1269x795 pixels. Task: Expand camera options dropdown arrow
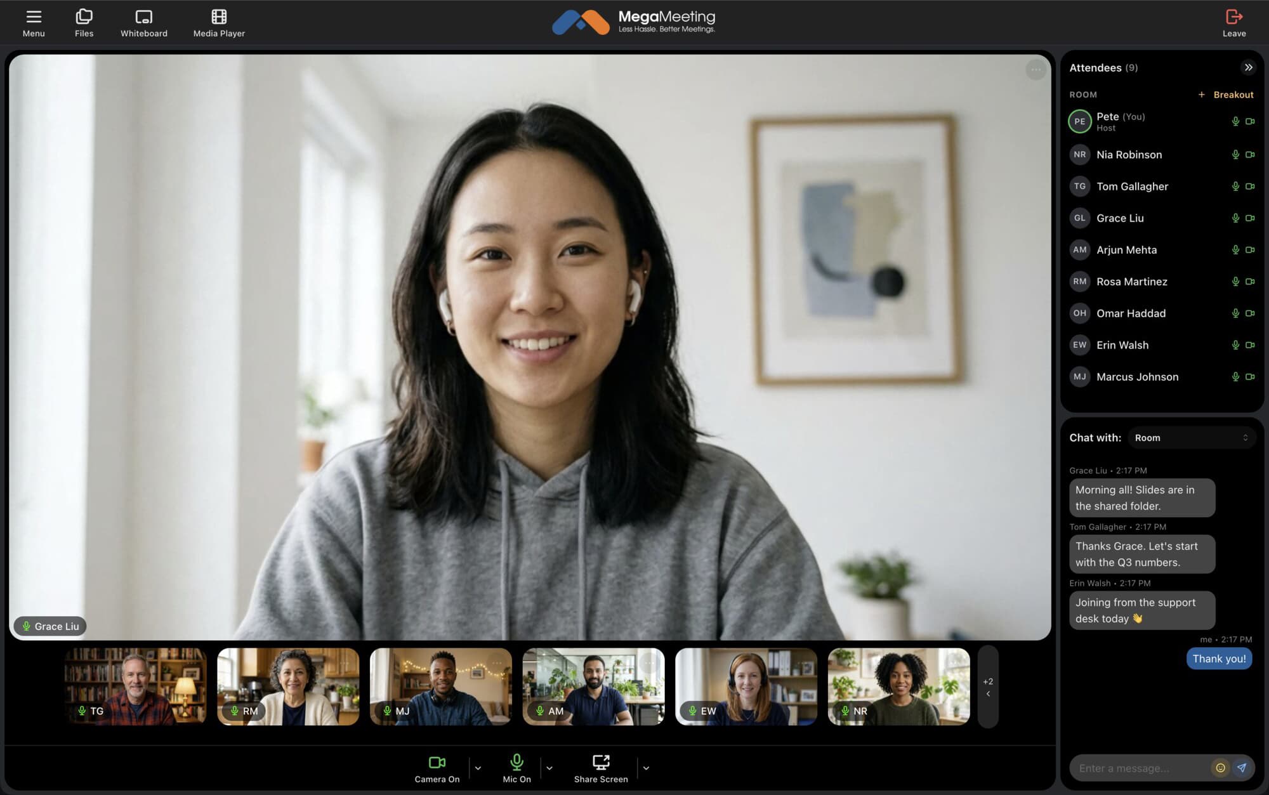coord(478,768)
